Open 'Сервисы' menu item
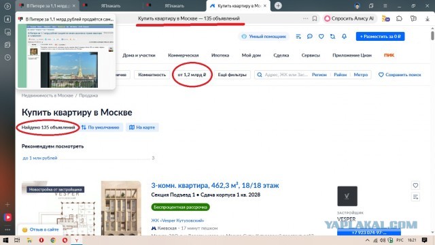This screenshot has width=435, height=245. 311,55
